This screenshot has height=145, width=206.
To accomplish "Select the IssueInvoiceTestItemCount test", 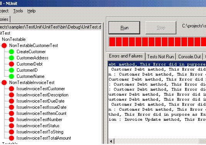I will tap(41, 113).
